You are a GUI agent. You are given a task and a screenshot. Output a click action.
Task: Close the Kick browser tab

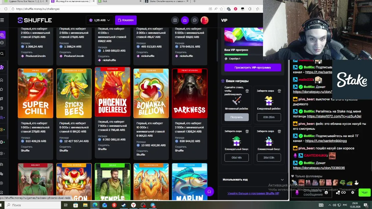pyautogui.click(x=141, y=1)
